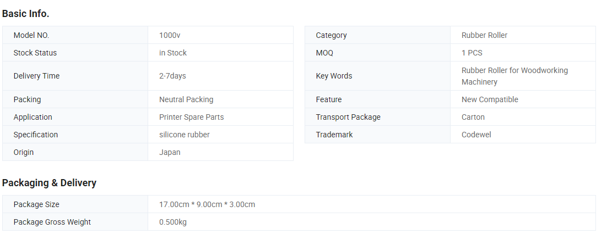607x234 pixels.
Task: Click the Stock Status label cell
Action: (75, 53)
